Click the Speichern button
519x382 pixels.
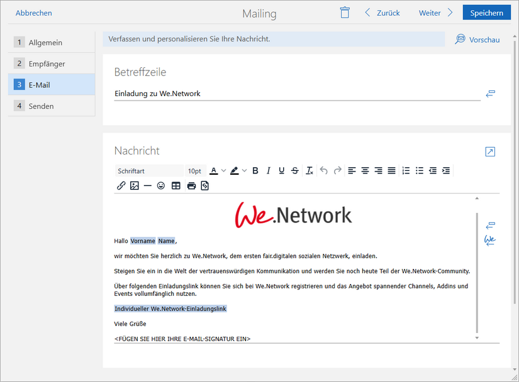[x=486, y=12]
